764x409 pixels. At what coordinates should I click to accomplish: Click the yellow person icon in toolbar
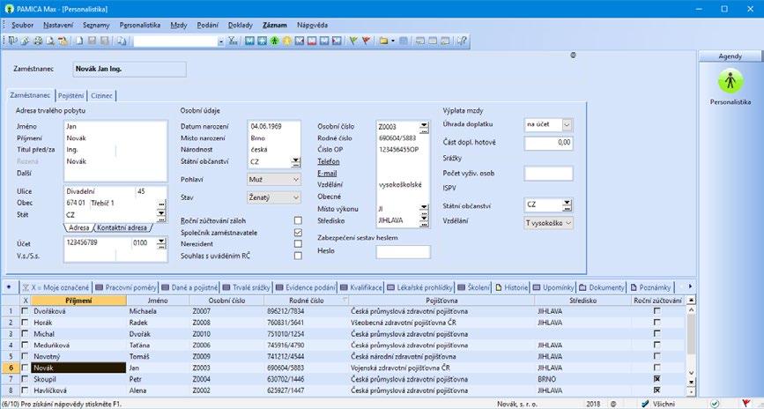point(286,41)
